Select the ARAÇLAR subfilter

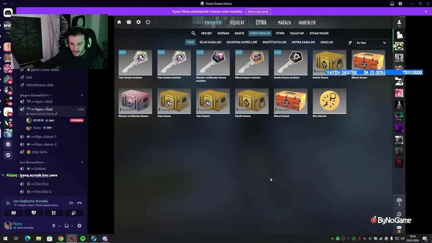pyautogui.click(x=327, y=42)
